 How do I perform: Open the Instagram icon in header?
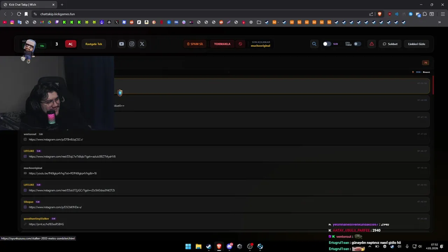pos(132,44)
